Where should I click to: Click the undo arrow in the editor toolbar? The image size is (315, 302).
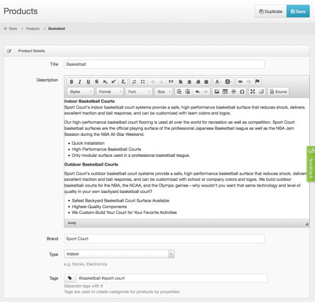tap(198, 92)
